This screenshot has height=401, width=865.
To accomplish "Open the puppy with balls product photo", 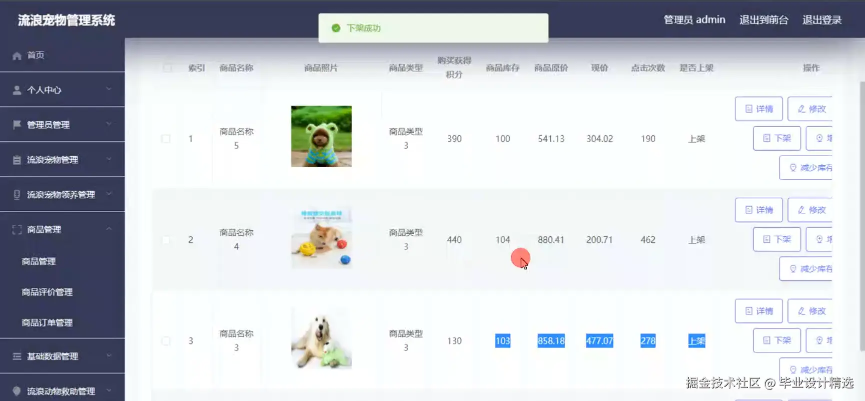I will pyautogui.click(x=321, y=238).
